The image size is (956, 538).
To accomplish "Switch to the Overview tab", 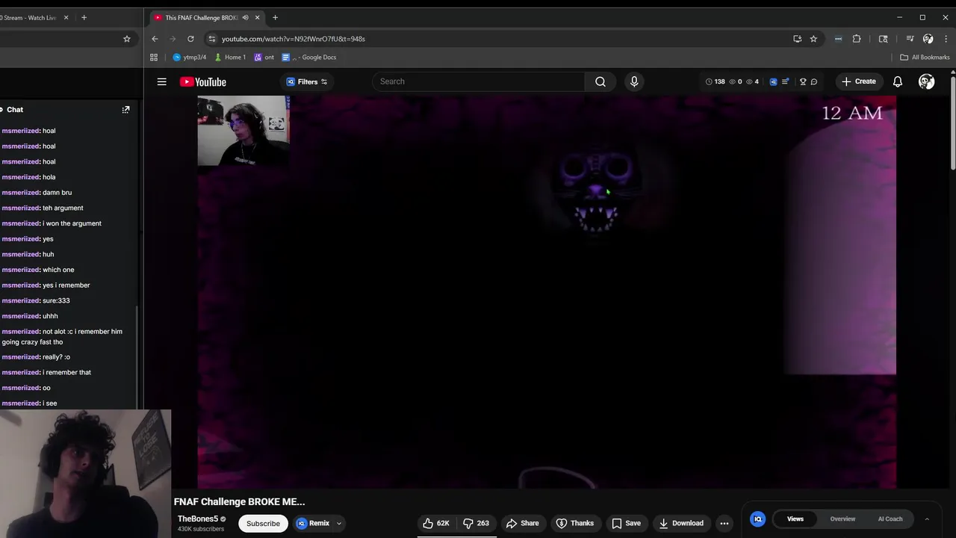I will 842,519.
